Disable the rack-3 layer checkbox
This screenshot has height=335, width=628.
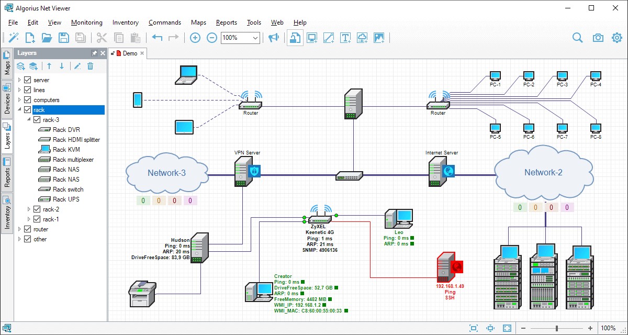pyautogui.click(x=37, y=120)
